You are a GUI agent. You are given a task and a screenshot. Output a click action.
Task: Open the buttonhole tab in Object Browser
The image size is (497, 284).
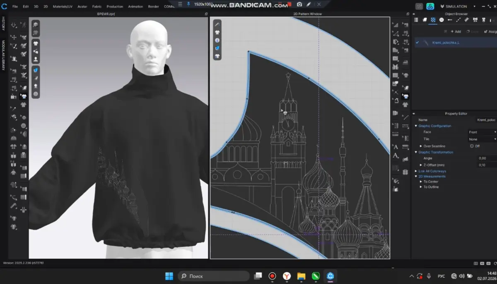450,19
